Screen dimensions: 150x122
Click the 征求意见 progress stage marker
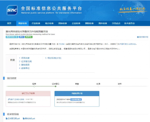(55, 86)
